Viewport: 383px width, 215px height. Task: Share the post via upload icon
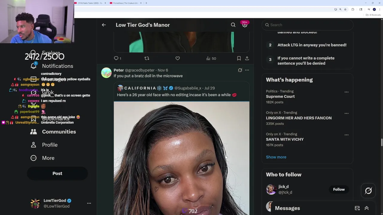247,58
